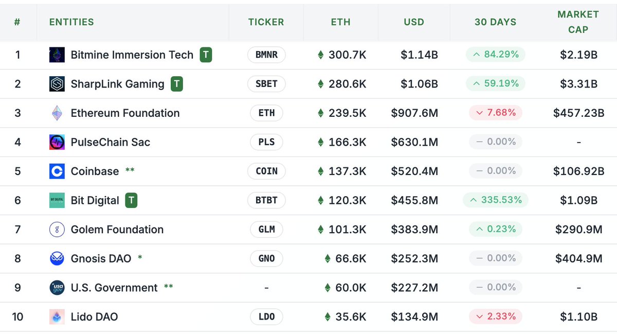
Task: Open the Bitmine Immersion Tech entity link
Action: 132,55
